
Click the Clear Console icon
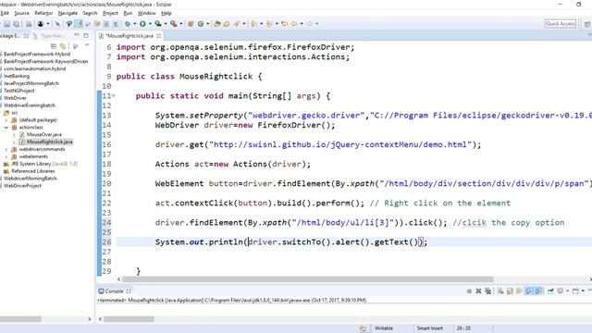(500, 290)
